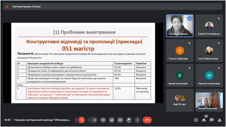Select Світлана Гришко video tile
The height and width of the screenshot is (127, 226).
click(180, 26)
